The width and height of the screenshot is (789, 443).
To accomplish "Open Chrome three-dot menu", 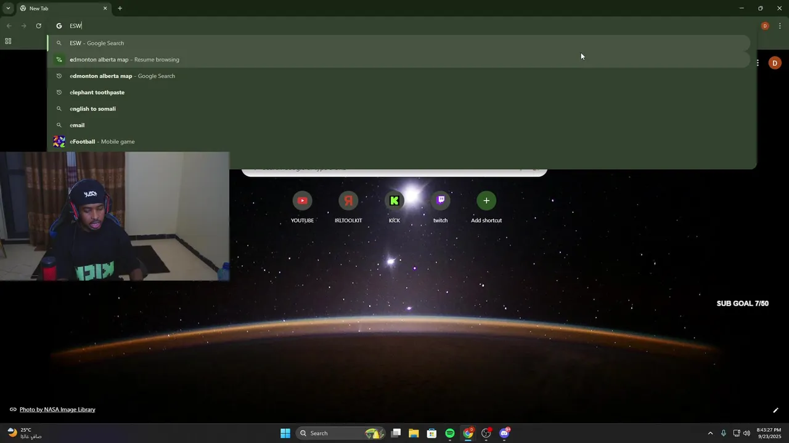I will click(x=780, y=26).
